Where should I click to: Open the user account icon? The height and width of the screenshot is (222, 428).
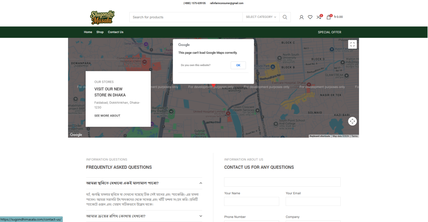tap(301, 17)
